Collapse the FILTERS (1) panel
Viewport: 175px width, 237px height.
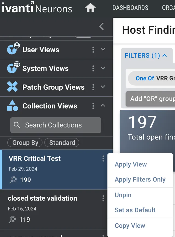tap(146, 56)
